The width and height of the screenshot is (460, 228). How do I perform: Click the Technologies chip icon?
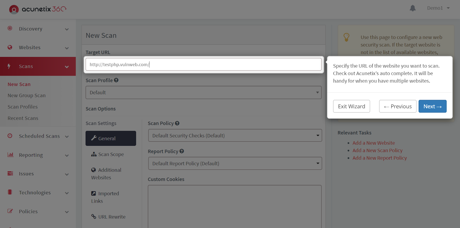(x=10, y=192)
